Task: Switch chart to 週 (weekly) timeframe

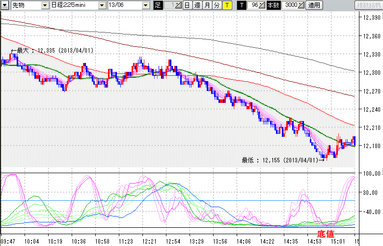Action: 197,5
